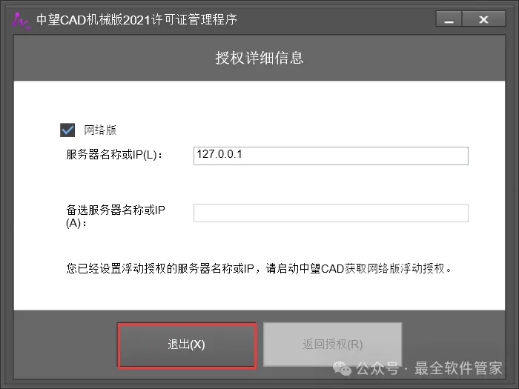Click the 备选服务器名称或IP(A) label
This screenshot has height=389, width=519.
pos(116,216)
